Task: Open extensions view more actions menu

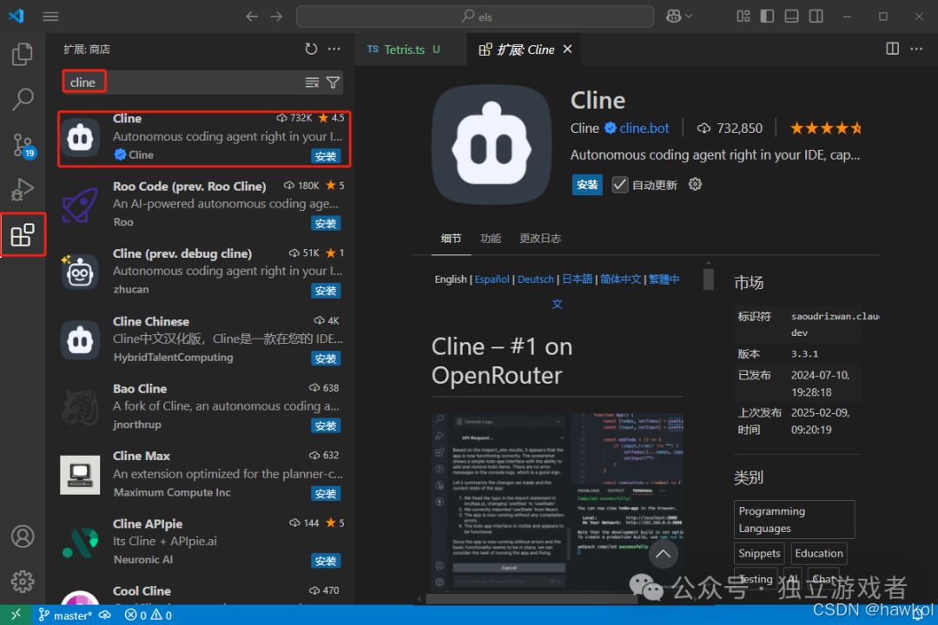Action: [x=334, y=49]
